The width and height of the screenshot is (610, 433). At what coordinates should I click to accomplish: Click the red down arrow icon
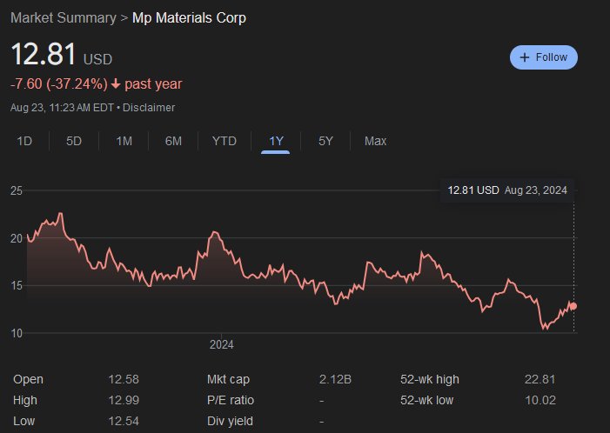(x=116, y=83)
